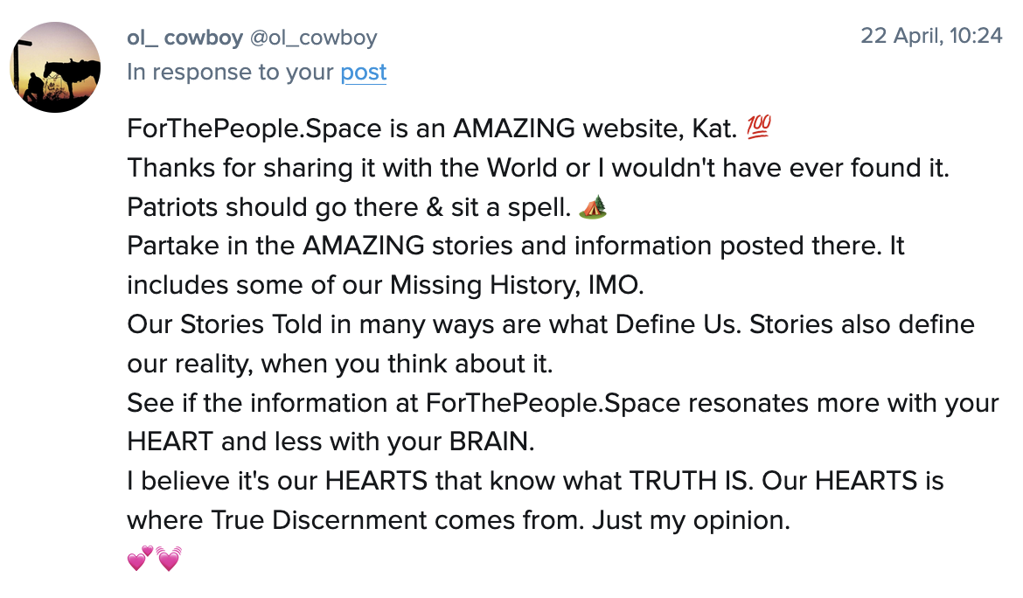
Task: Click the red 100 emoji
Action: click(758, 129)
